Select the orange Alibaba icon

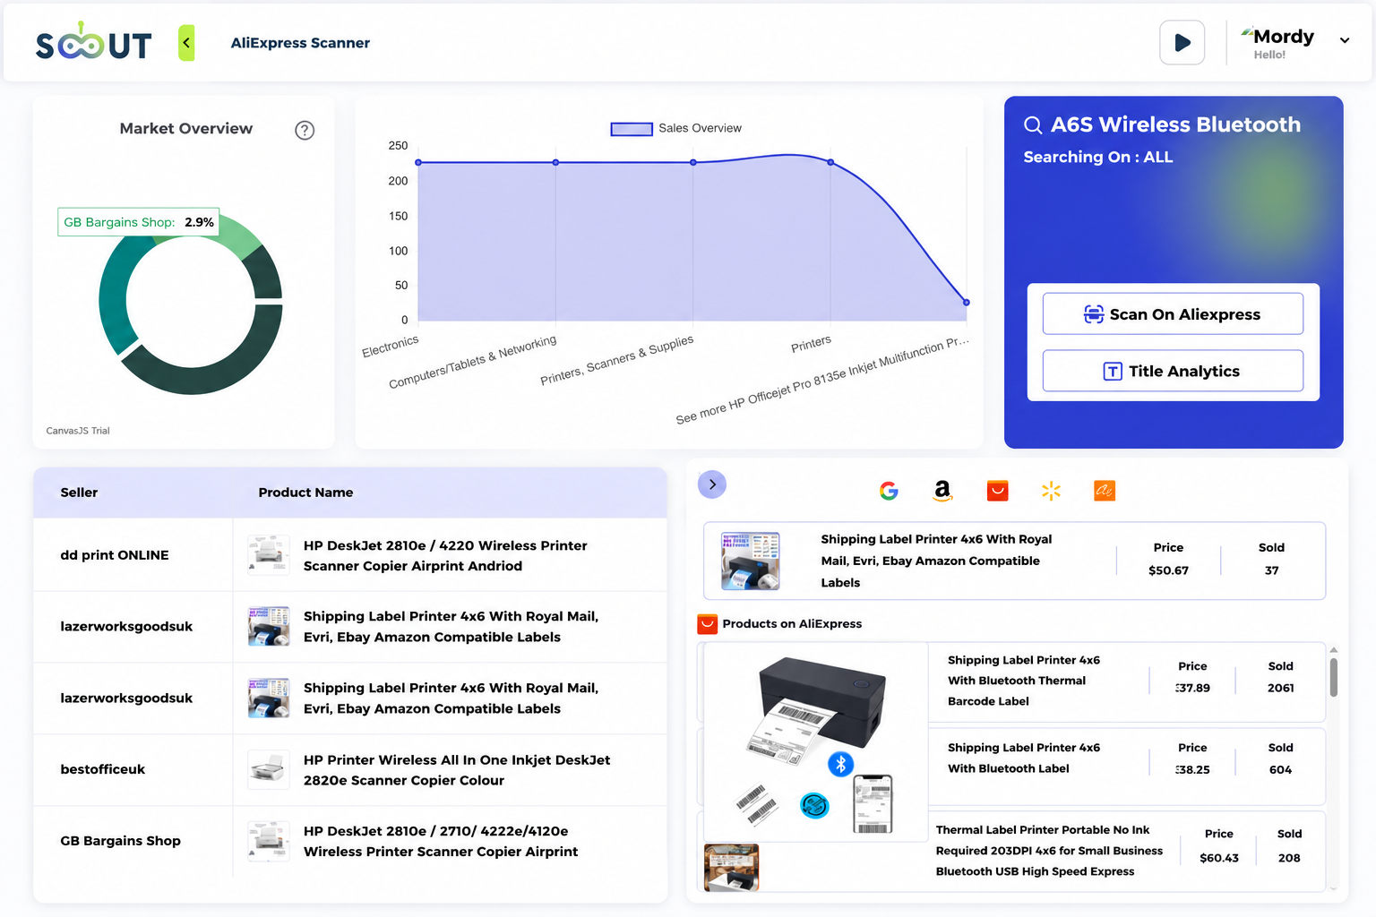pyautogui.click(x=1105, y=491)
